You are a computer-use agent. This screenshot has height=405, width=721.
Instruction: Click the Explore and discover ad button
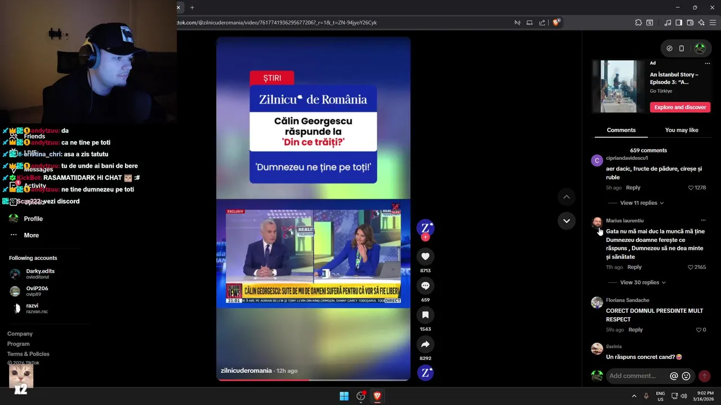click(680, 107)
